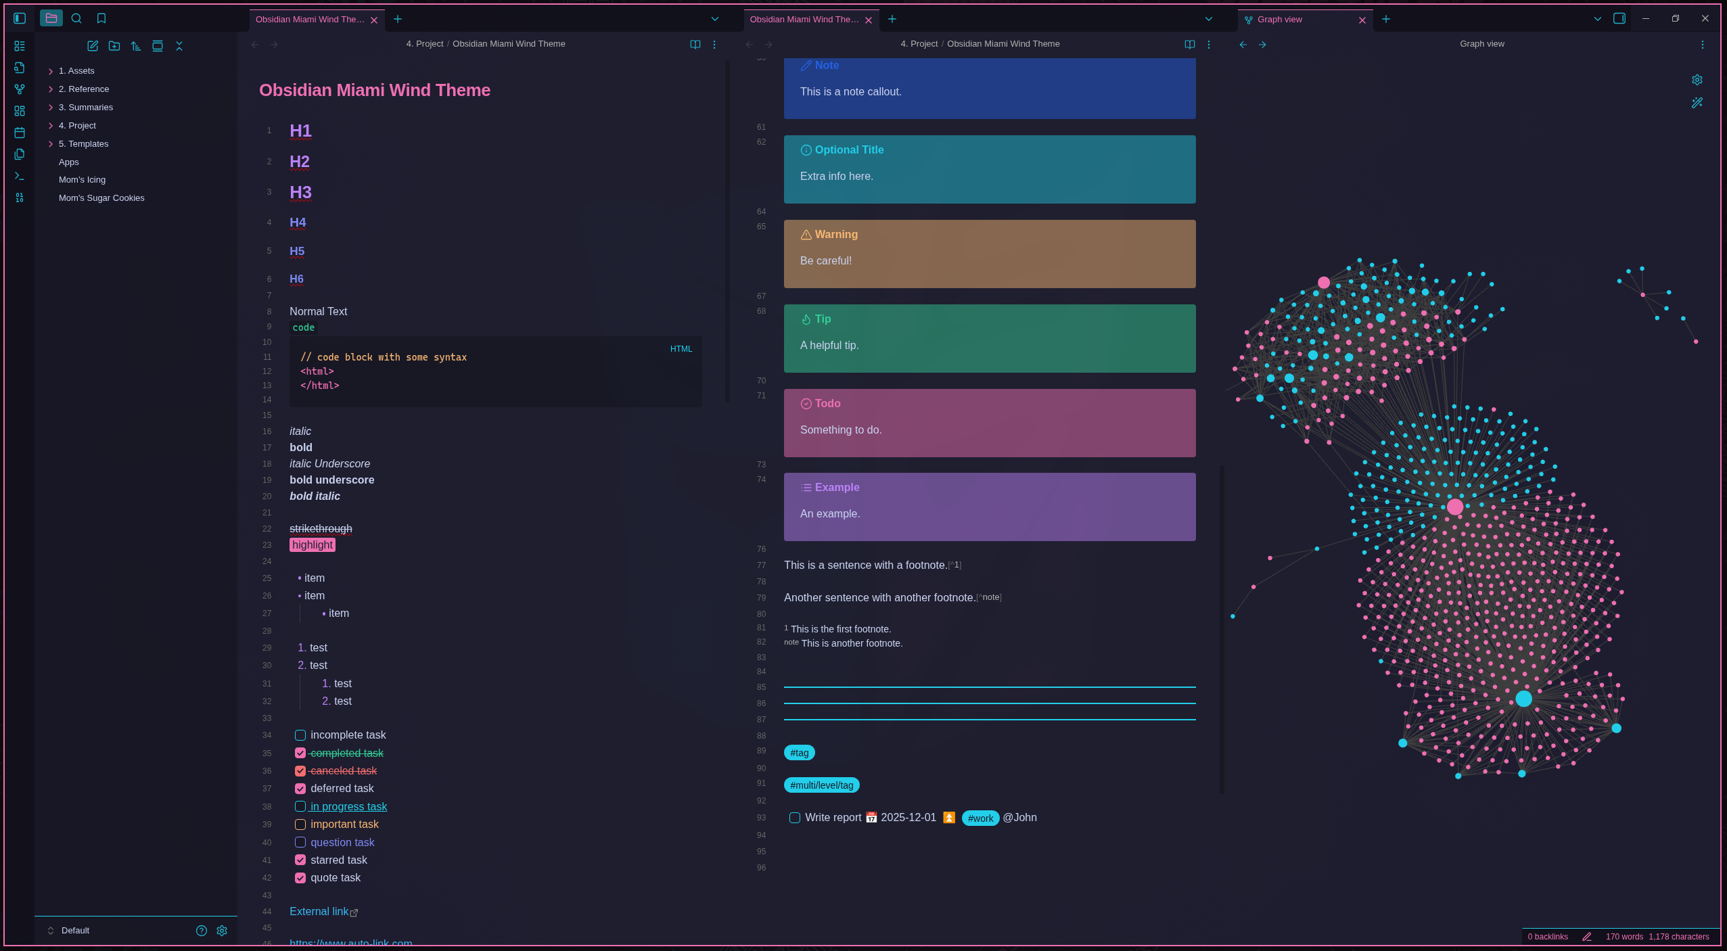This screenshot has height=951, width=1727.
Task: Collapse all folders in file explorer
Action: pyautogui.click(x=179, y=46)
